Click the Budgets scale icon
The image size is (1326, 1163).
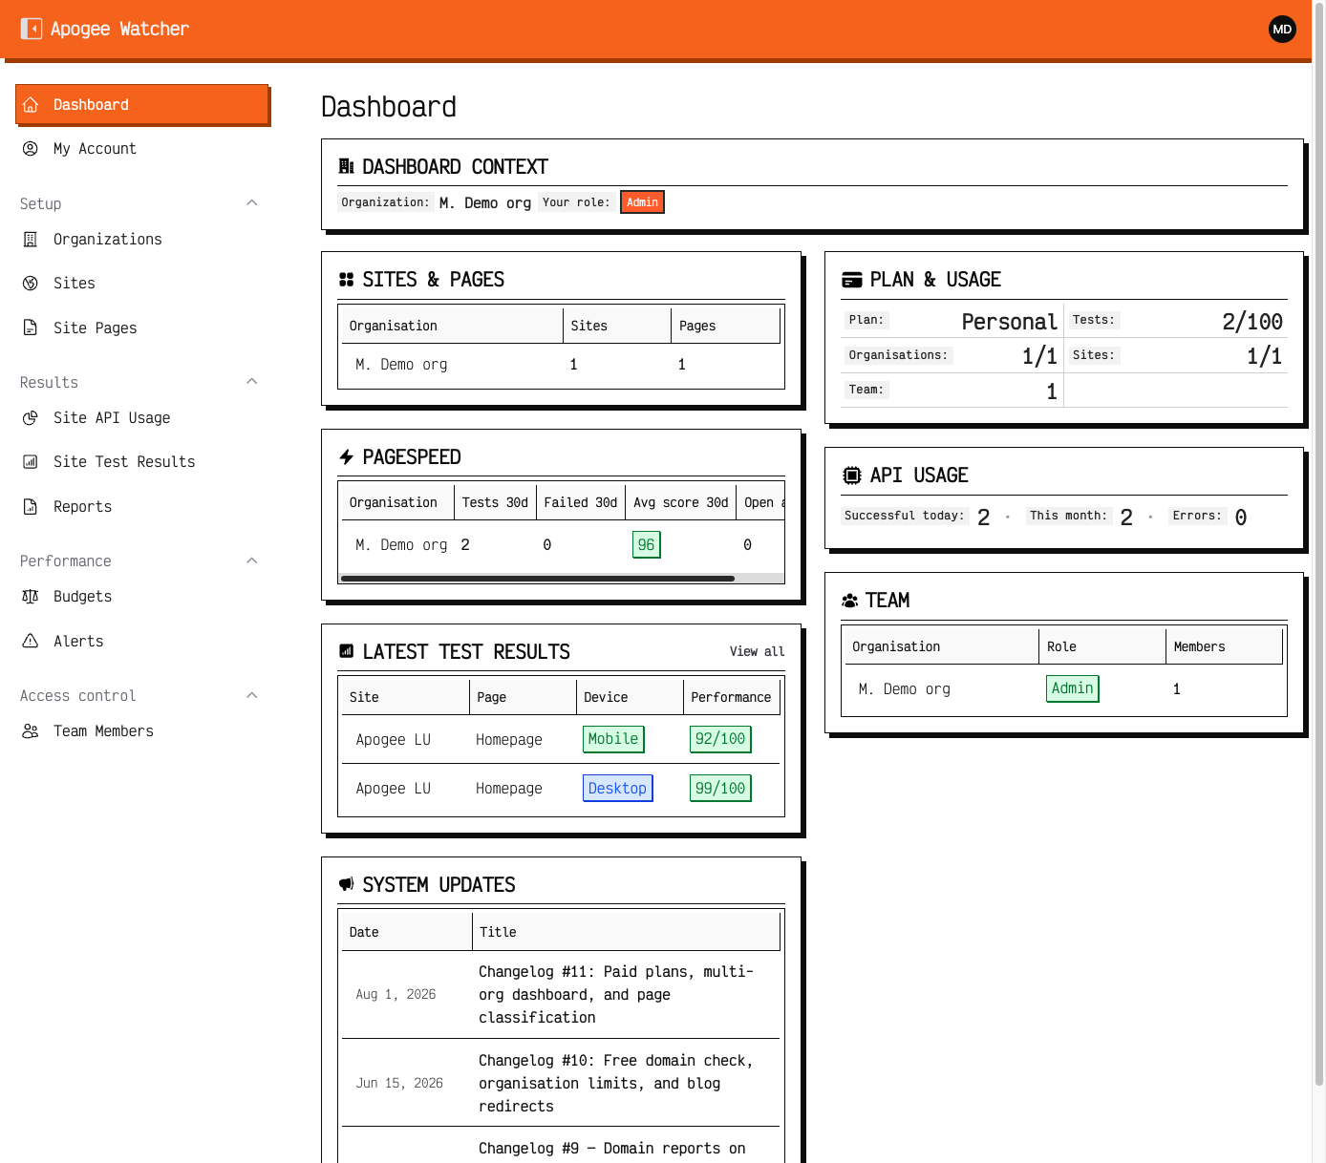click(31, 597)
